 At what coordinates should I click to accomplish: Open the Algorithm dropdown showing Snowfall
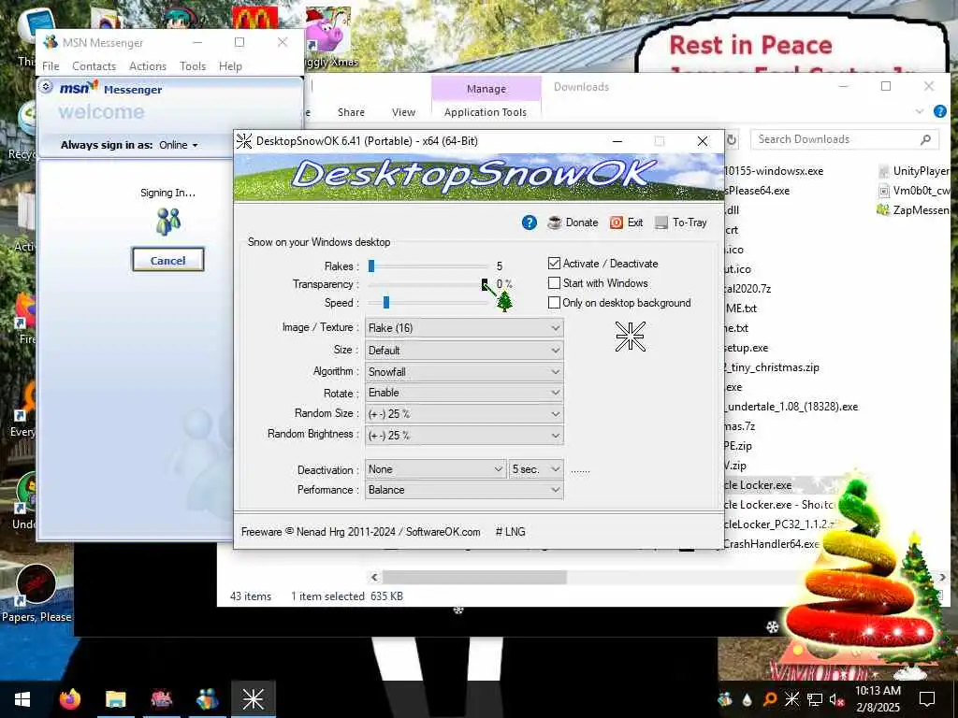(464, 372)
